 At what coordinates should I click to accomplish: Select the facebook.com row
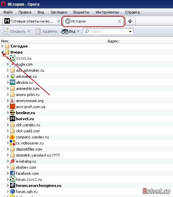click(87, 173)
